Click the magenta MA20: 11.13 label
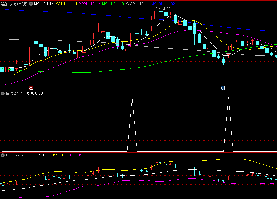 tap(89, 4)
